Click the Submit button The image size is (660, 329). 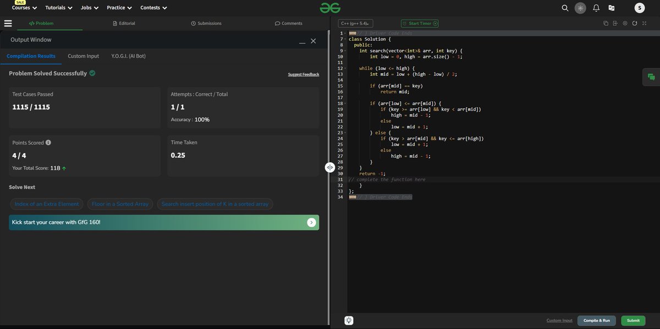coord(633,320)
